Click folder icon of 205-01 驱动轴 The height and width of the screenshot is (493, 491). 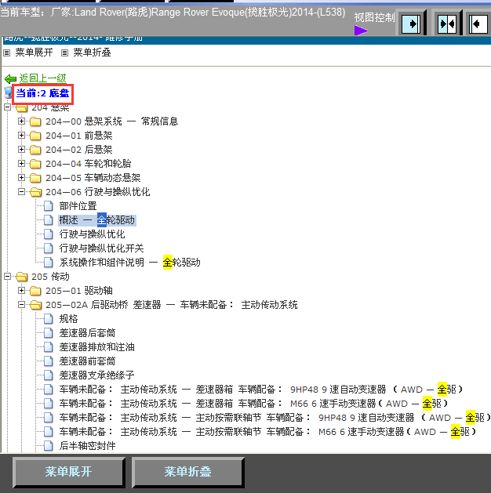[x=35, y=291]
